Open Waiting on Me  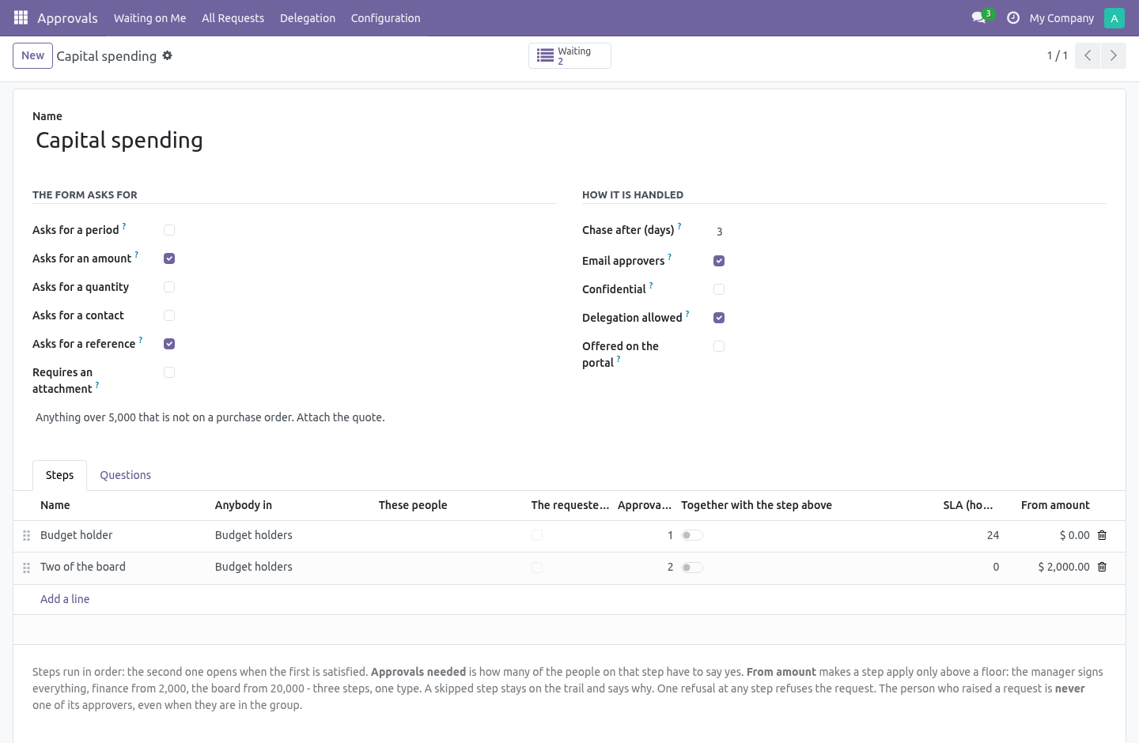click(150, 18)
